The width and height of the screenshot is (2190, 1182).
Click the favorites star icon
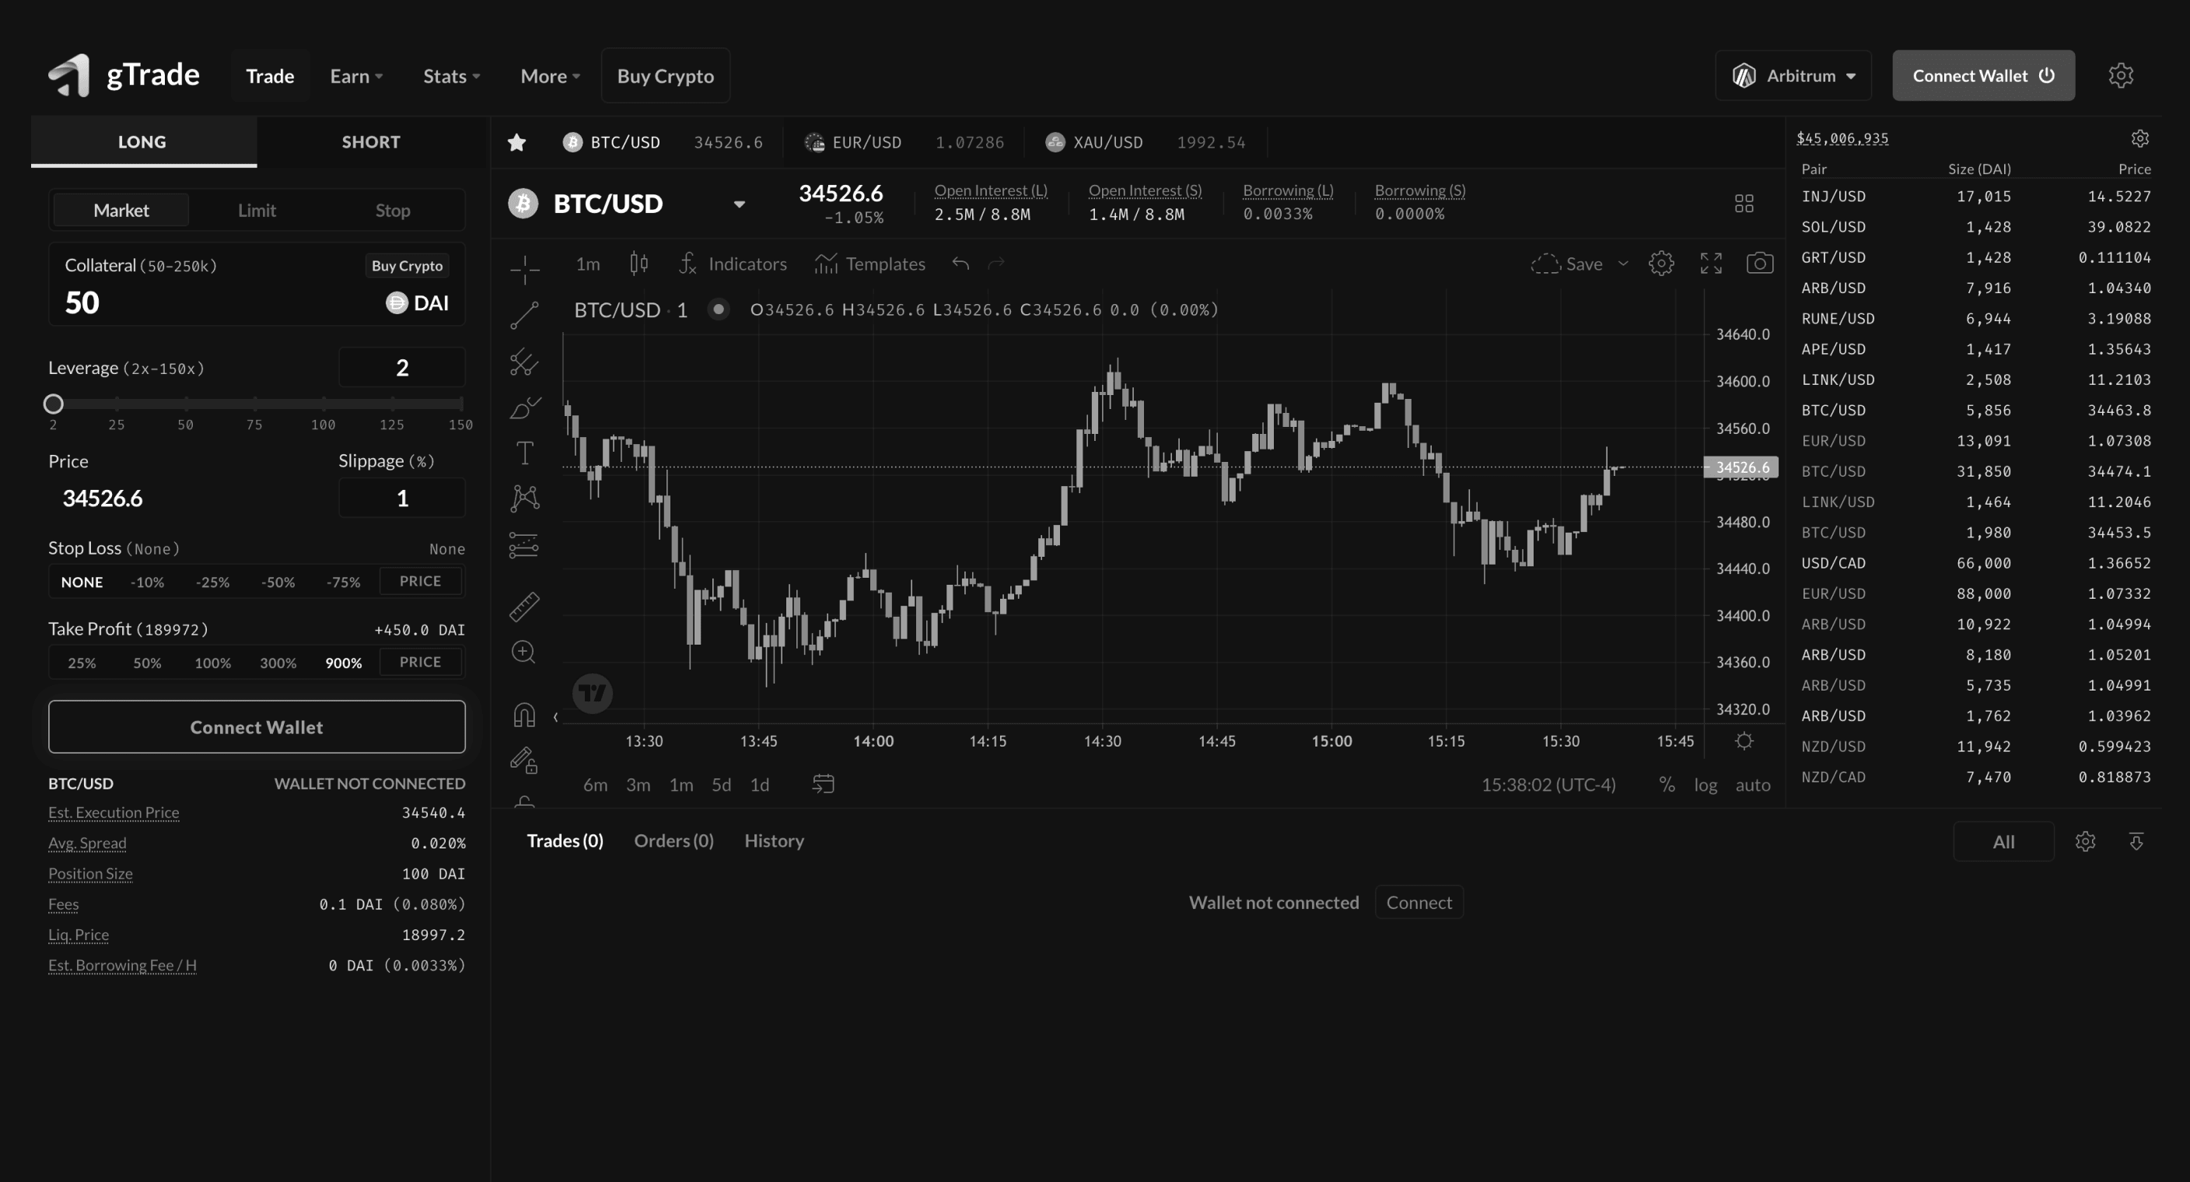516,142
